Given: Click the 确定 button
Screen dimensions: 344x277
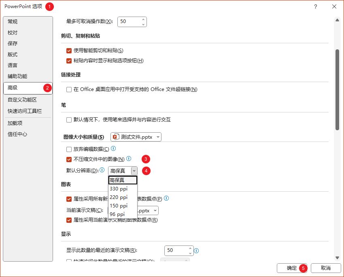Looking at the screenshot, I should click(x=292, y=268).
